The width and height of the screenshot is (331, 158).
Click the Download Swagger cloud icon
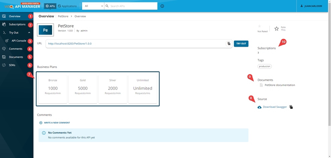[x=259, y=107]
